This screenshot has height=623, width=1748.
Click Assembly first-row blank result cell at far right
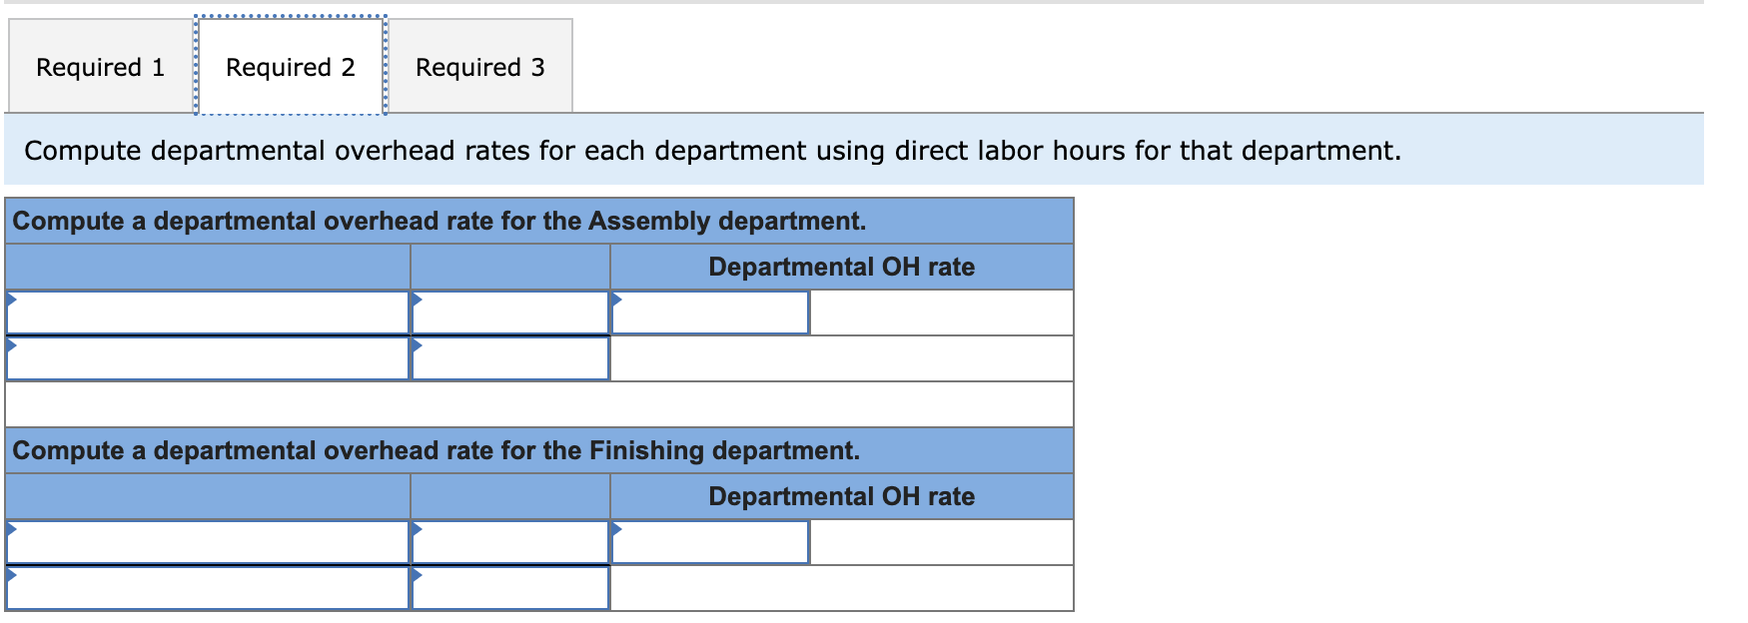click(941, 312)
